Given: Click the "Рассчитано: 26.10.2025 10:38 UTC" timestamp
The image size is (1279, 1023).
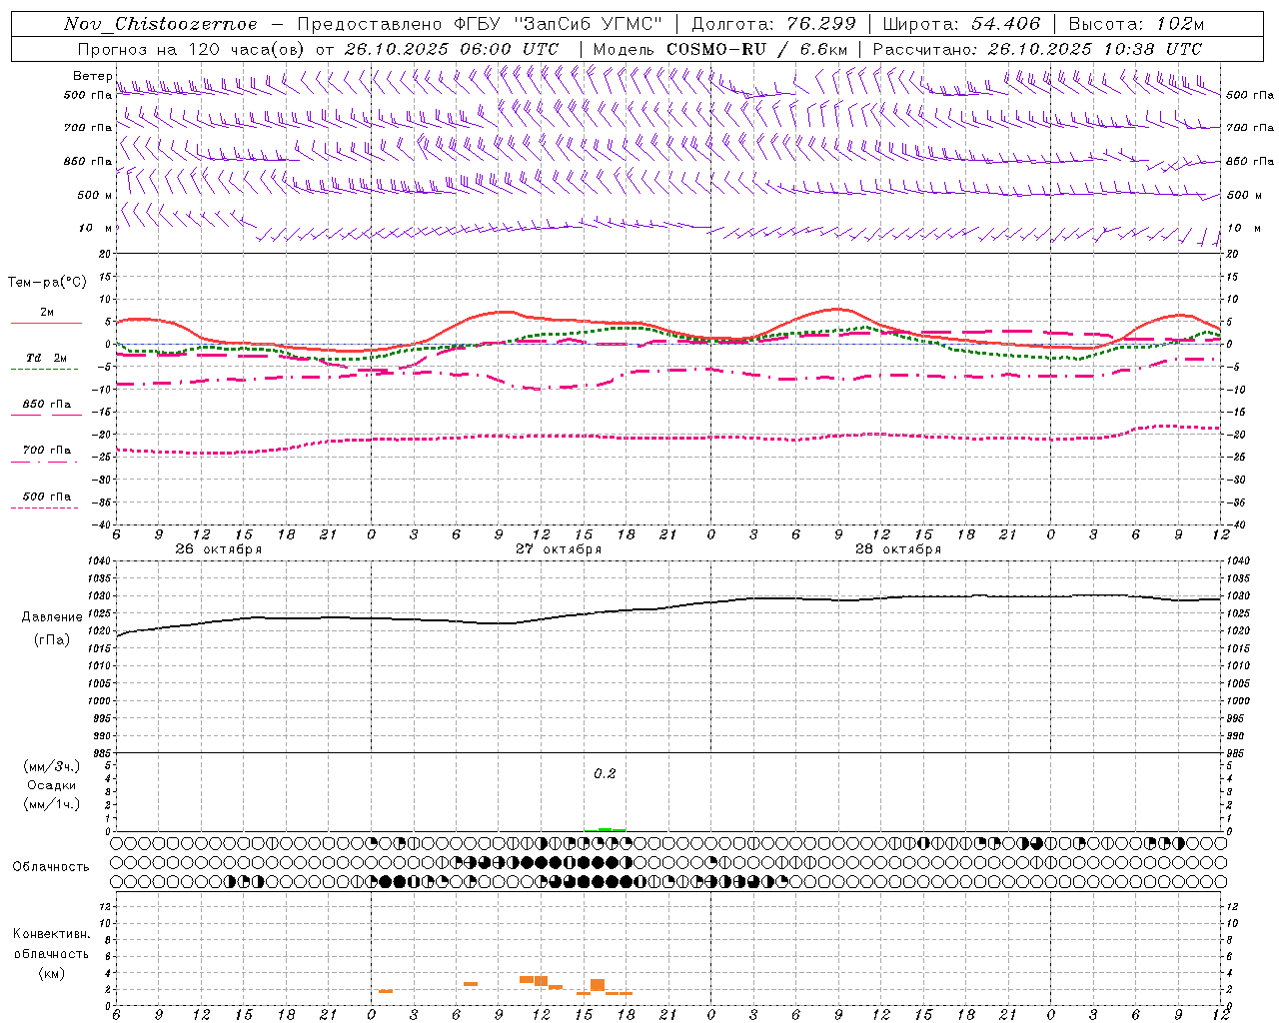Looking at the screenshot, I should (x=1037, y=49).
